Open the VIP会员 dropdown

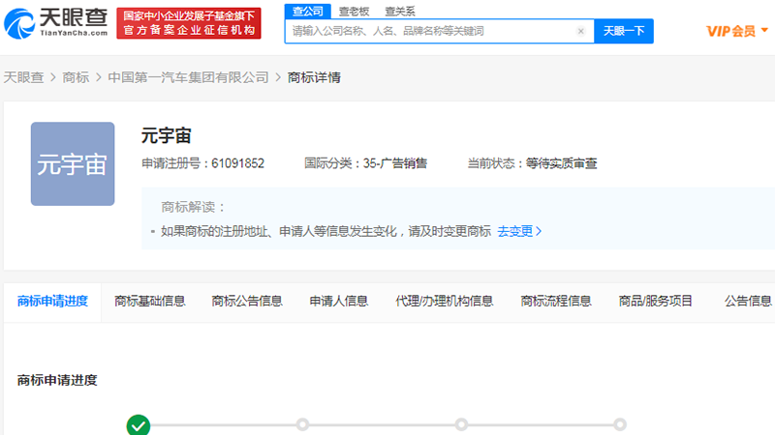[x=737, y=31]
